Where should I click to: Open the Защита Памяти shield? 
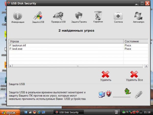pyautogui.click(x=79, y=17)
